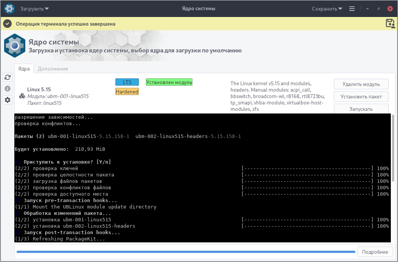The height and width of the screenshot is (262, 398).
Task: Click the Удалить модуль button
Action: [x=361, y=84]
